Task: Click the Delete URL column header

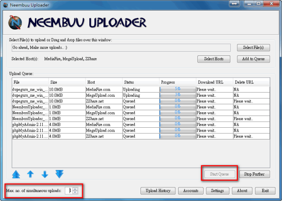Action: [251, 82]
